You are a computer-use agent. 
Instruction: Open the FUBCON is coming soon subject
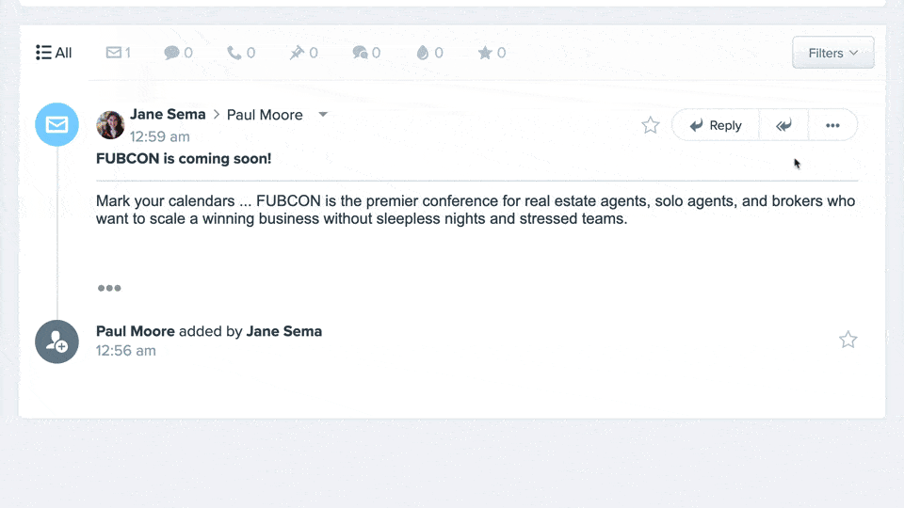coord(184,158)
